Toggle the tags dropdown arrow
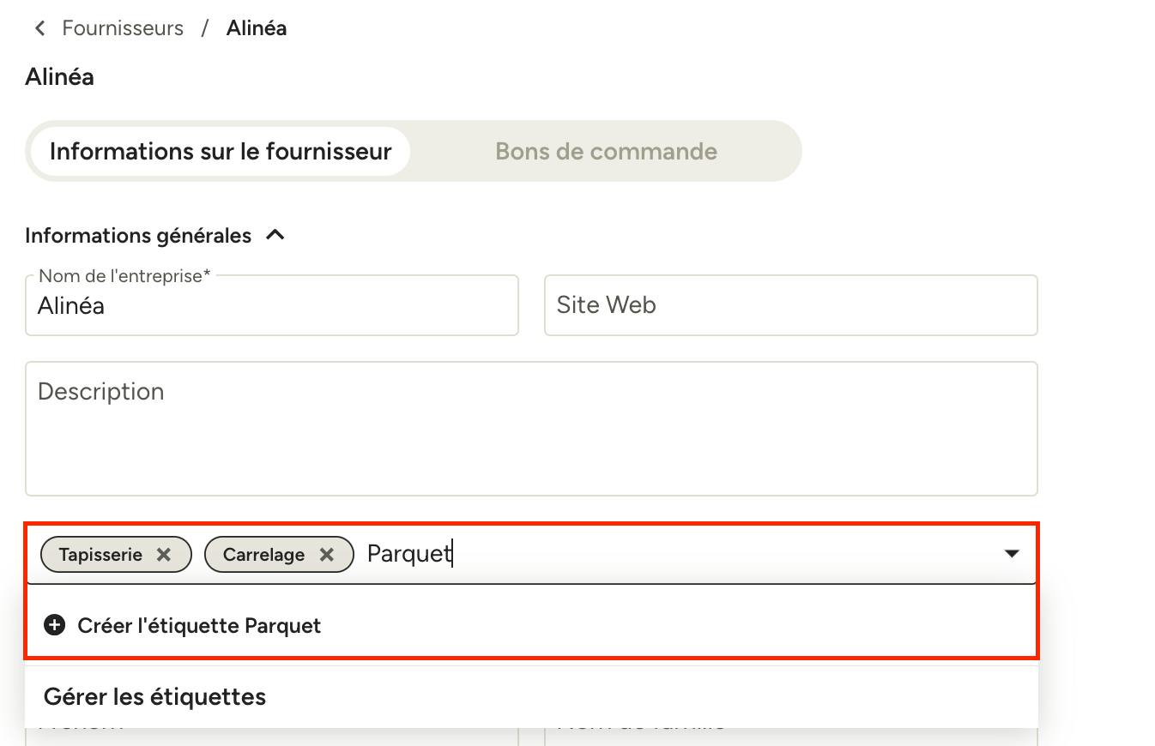 coord(1012,554)
